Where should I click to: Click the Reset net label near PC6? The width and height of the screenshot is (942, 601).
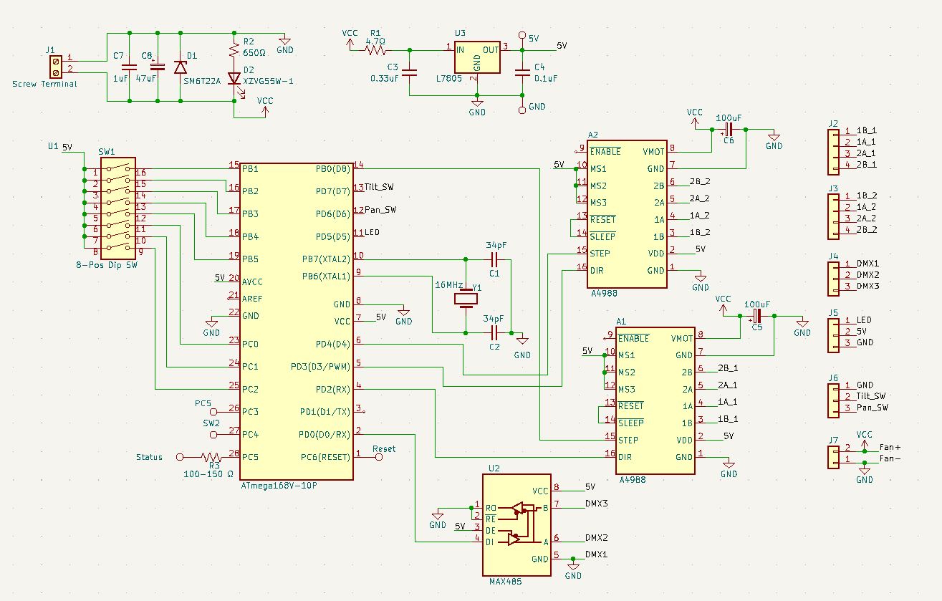pyautogui.click(x=385, y=449)
